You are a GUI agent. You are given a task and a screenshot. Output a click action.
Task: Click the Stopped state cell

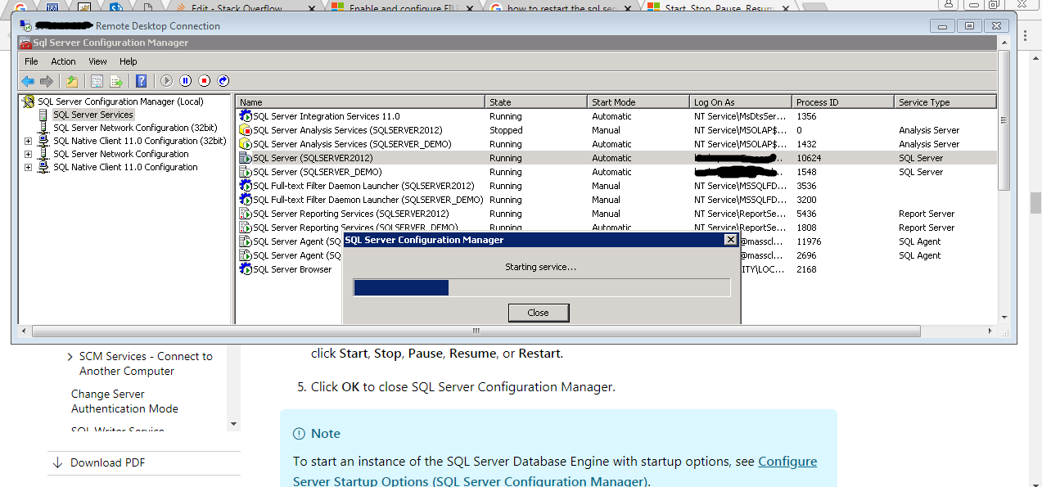click(x=506, y=130)
